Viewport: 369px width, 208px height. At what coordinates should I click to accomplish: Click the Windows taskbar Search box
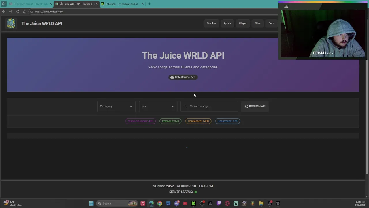[x=118, y=203]
